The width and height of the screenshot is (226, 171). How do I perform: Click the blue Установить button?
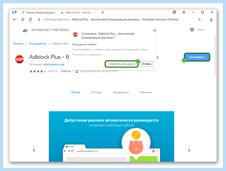[x=197, y=57]
